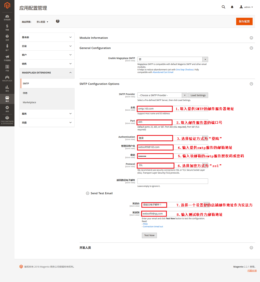
Task: Click the Test Now button
Action: tap(149, 235)
